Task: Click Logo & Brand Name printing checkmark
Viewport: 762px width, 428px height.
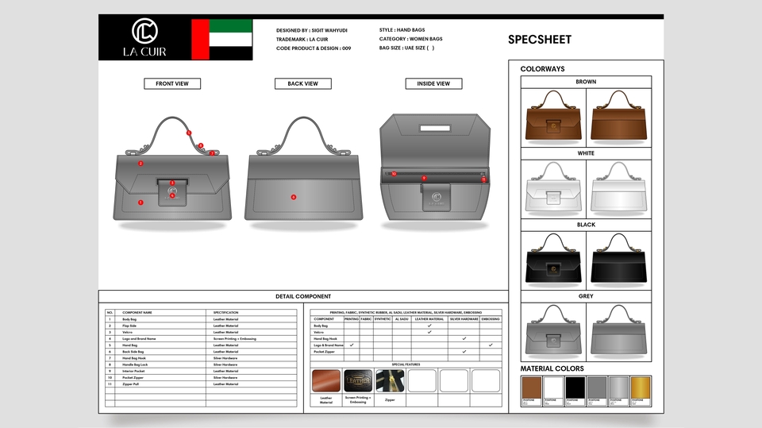Action: coord(351,345)
